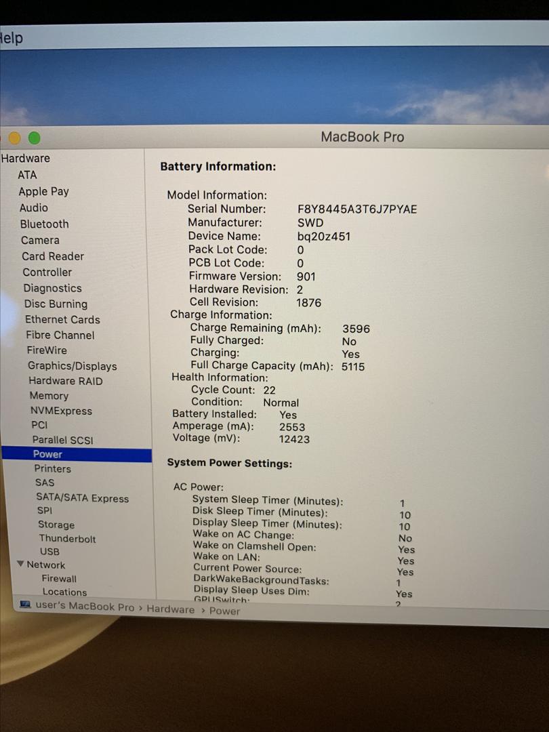Click full charge capacity value 5115
Screen dimensions: 549x732
coord(353,367)
